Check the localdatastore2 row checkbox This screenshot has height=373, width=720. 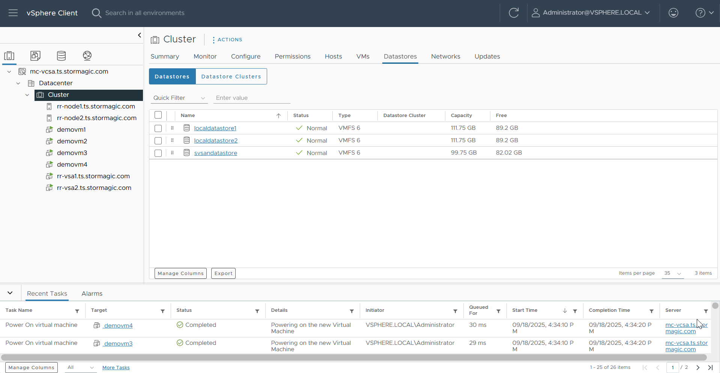point(158,141)
